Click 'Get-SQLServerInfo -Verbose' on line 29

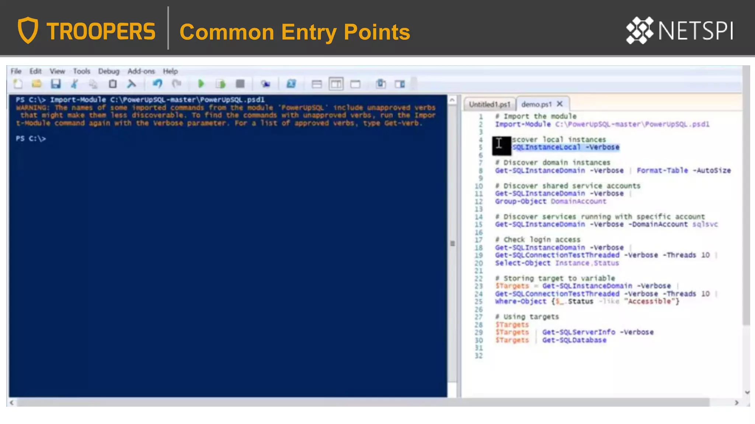pyautogui.click(x=598, y=332)
